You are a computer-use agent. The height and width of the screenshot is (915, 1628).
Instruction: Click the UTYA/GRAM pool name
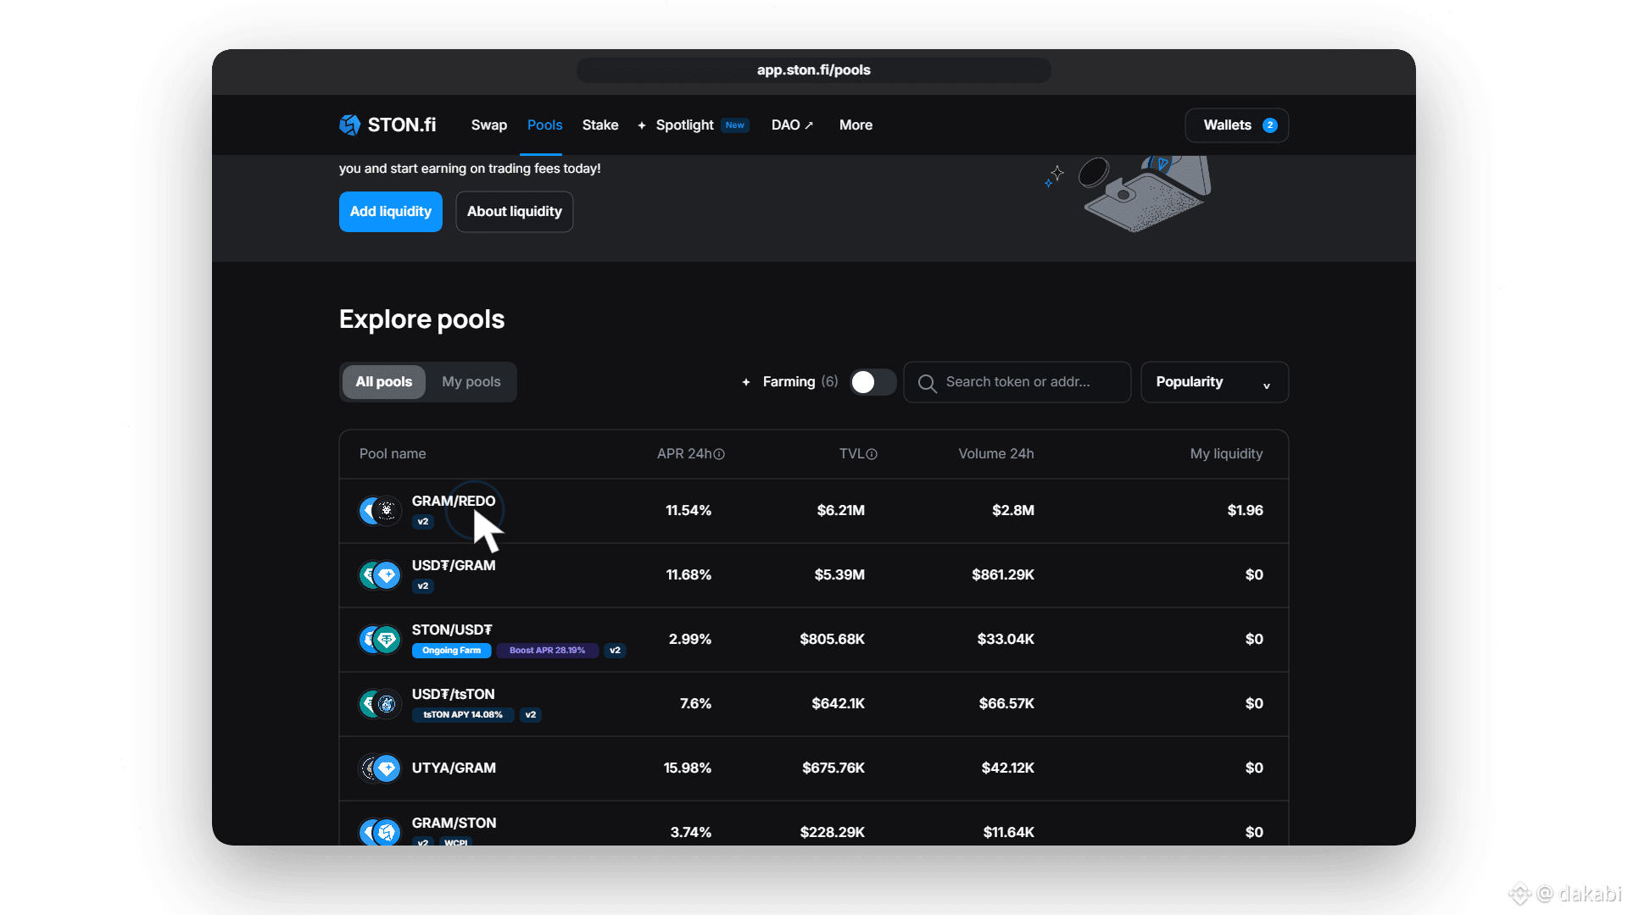pos(454,768)
